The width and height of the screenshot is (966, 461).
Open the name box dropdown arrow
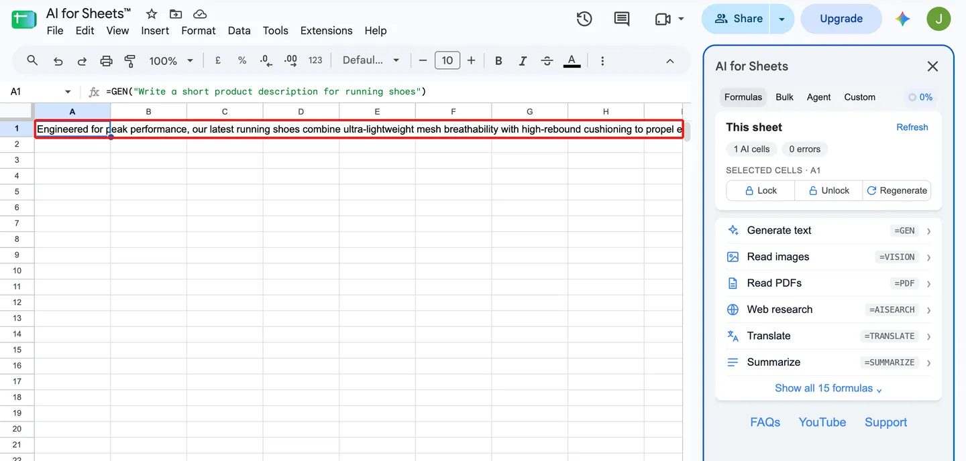(68, 92)
